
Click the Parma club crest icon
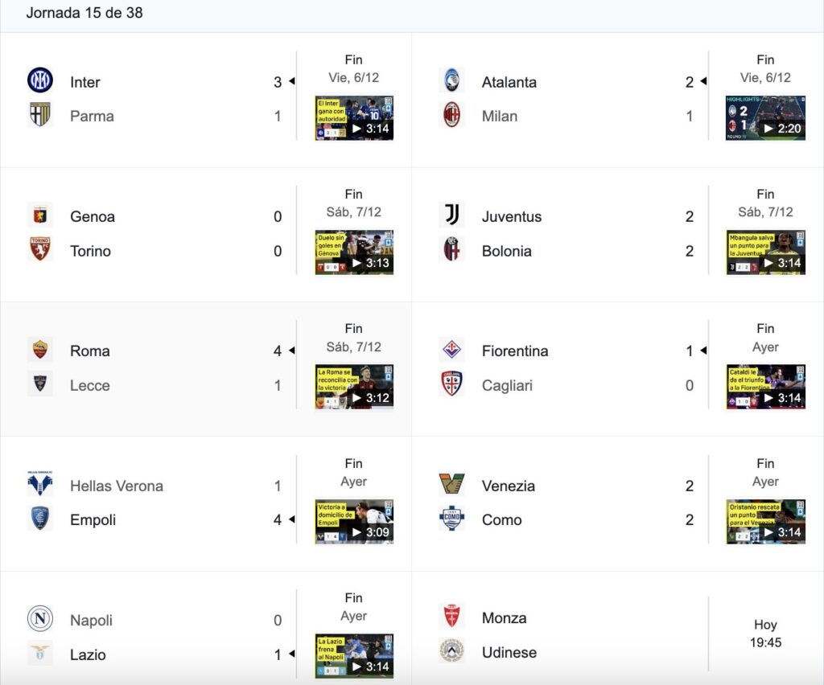point(40,115)
